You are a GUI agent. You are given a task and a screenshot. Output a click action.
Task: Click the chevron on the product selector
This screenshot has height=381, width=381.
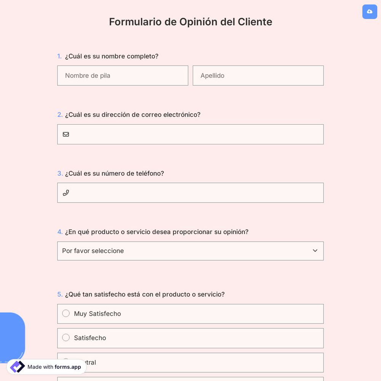[315, 251]
